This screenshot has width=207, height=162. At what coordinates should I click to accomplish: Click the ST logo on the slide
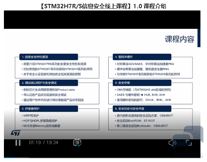click(16, 133)
